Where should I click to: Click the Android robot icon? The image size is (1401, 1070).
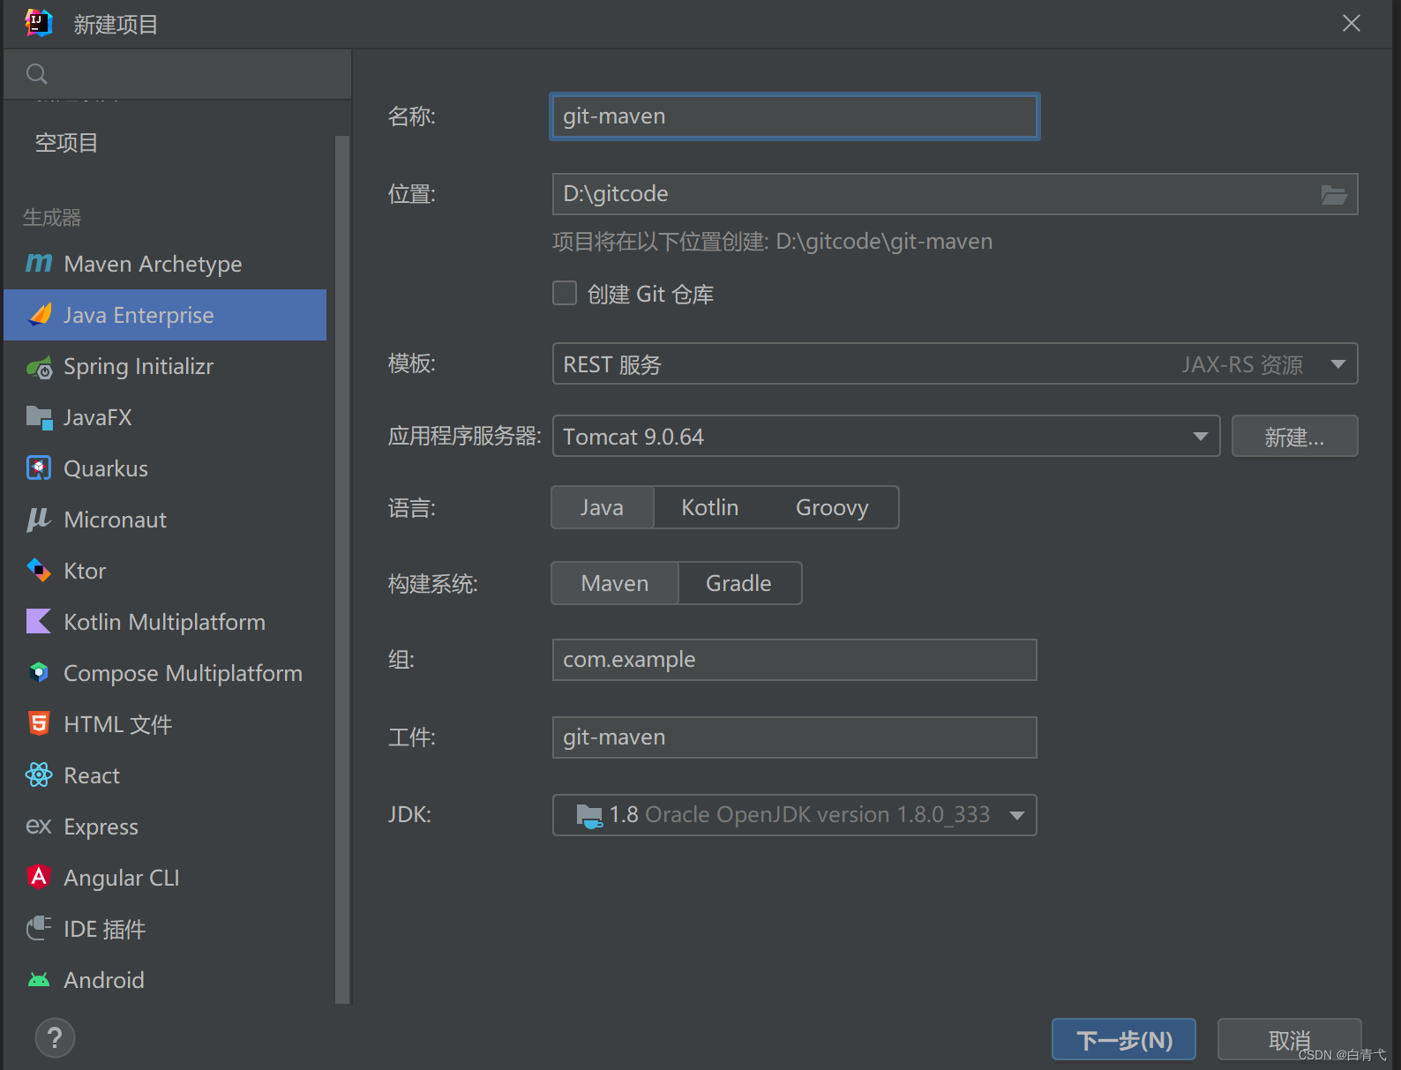[x=39, y=979]
